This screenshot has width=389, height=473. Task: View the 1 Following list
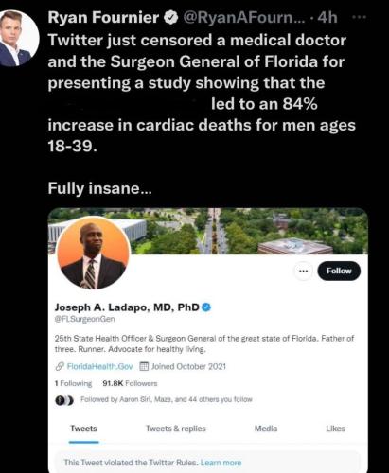click(73, 383)
